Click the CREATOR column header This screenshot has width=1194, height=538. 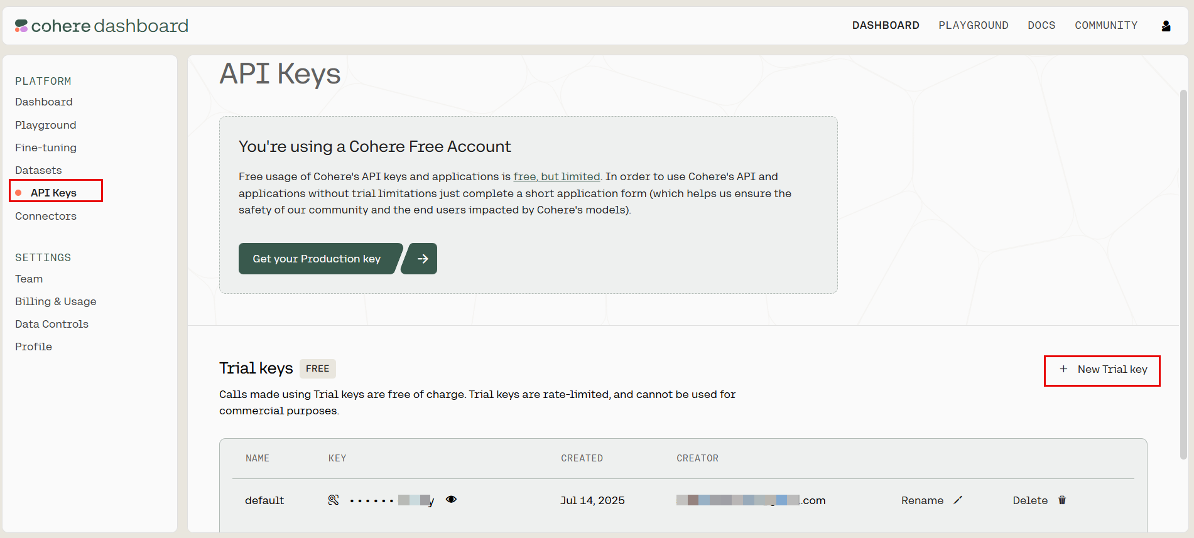[697, 458]
